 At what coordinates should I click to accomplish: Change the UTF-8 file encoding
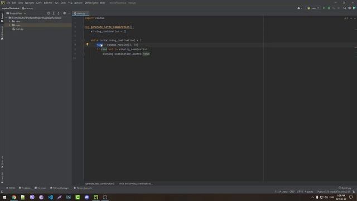pos(300,192)
